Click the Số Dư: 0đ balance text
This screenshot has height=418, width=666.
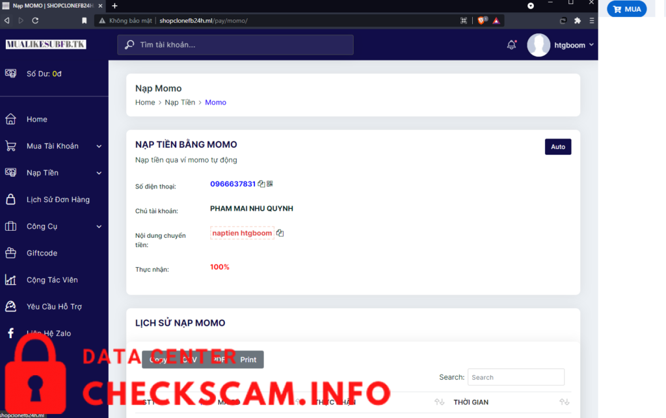[44, 74]
